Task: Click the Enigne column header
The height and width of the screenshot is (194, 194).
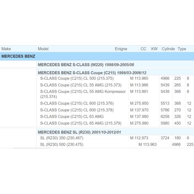Action: click(x=121, y=49)
